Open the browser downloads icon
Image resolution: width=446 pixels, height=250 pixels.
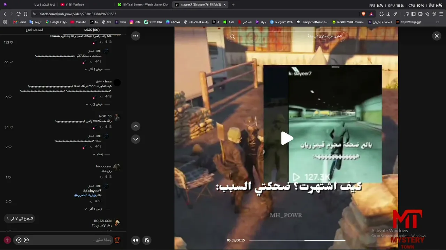click(388, 14)
